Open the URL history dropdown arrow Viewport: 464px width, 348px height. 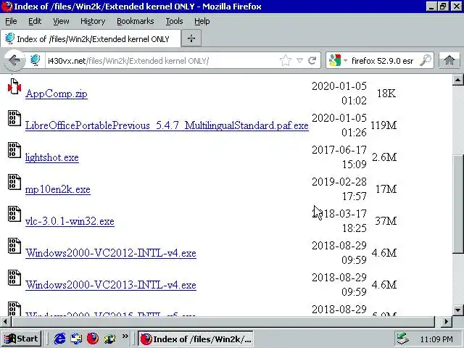(x=299, y=61)
